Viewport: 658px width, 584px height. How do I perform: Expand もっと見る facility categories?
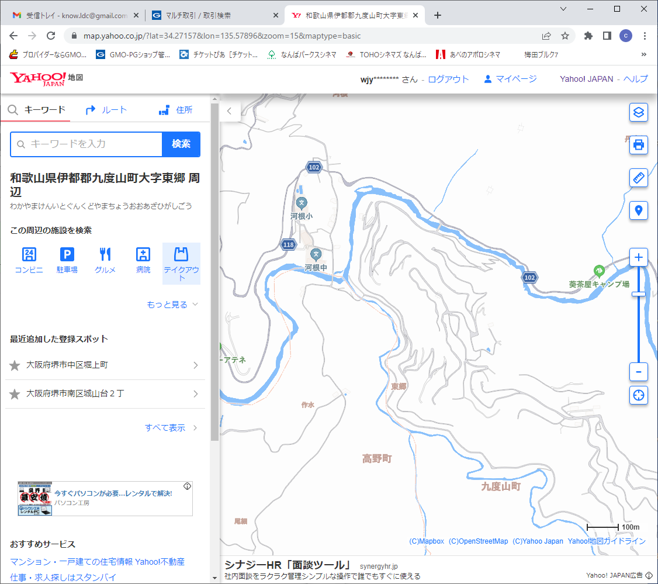pos(172,305)
